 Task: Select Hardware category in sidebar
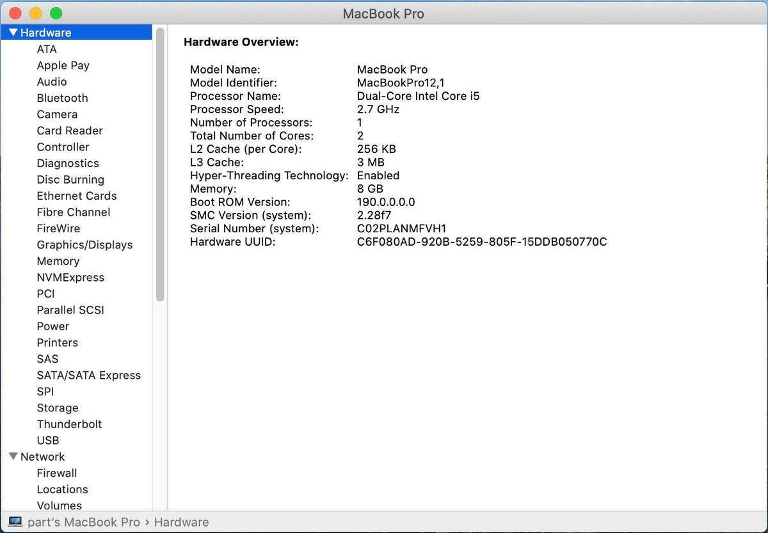[x=76, y=33]
